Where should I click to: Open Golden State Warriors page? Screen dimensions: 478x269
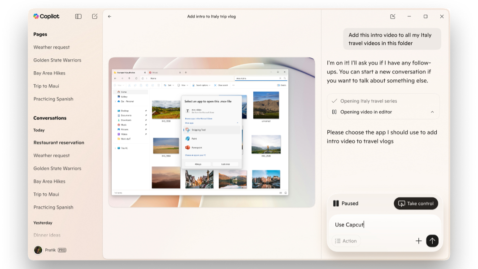coord(57,60)
